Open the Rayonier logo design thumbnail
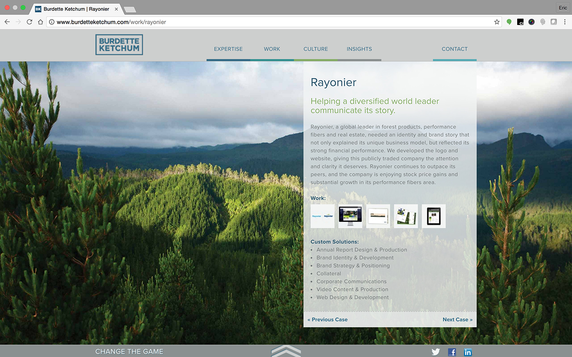 [322, 216]
